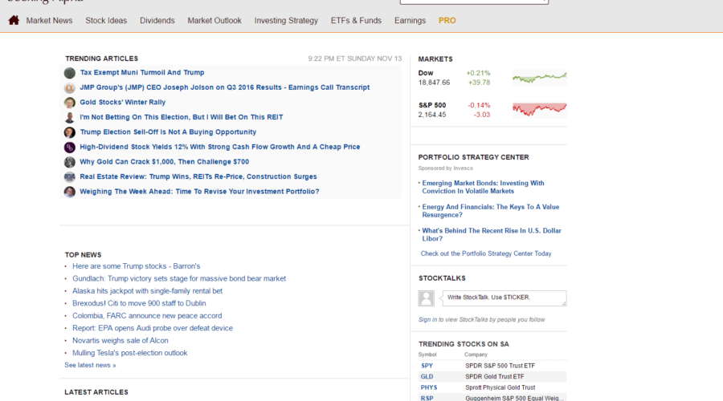Open avatar for High-Dividend Stock Yields 12% article
Image resolution: width=723 pixels, height=401 pixels.
[70, 147]
